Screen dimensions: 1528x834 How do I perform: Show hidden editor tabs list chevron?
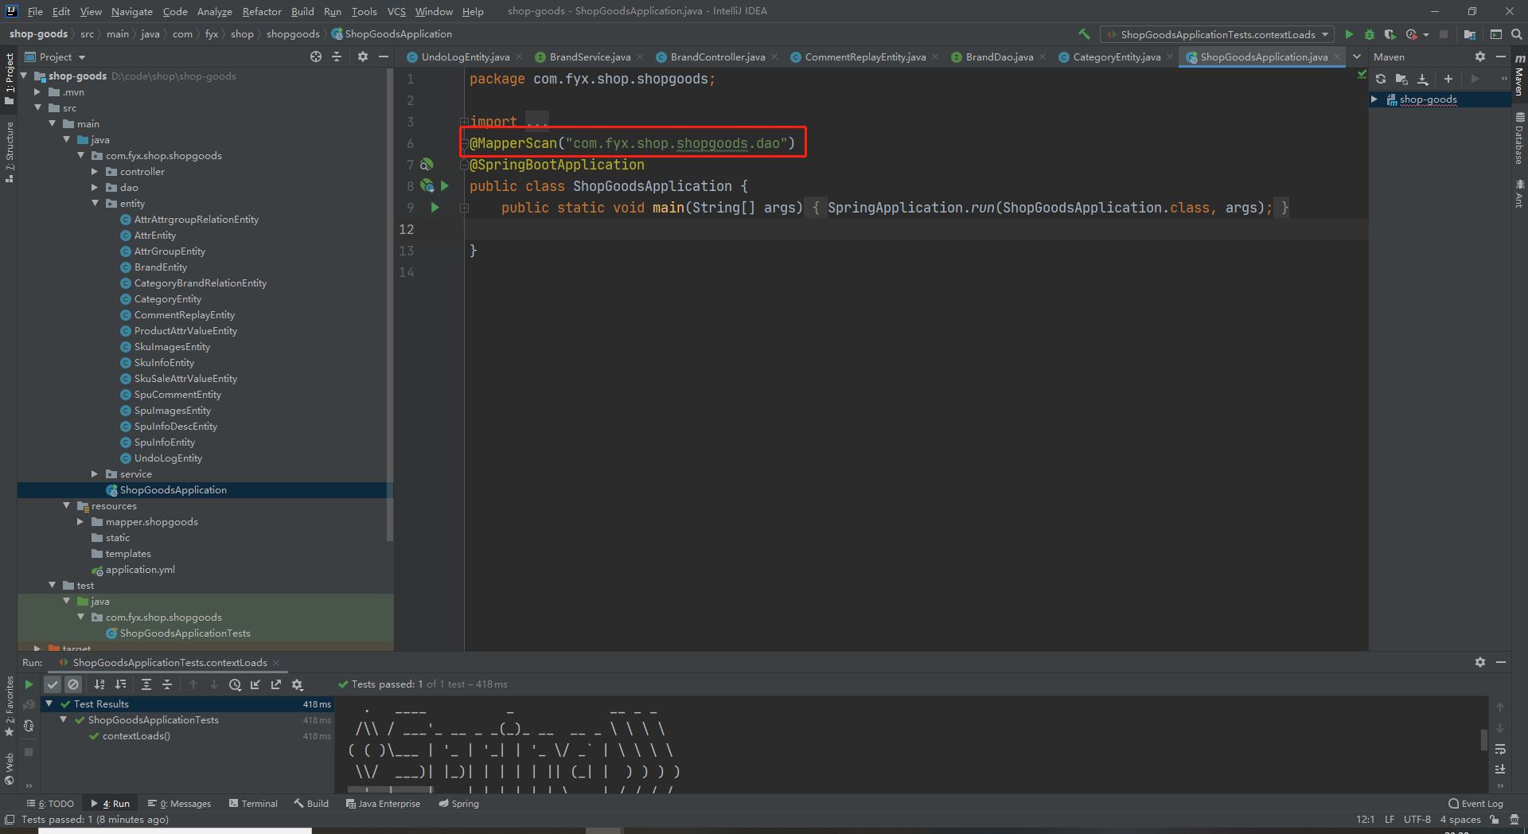pyautogui.click(x=1357, y=57)
